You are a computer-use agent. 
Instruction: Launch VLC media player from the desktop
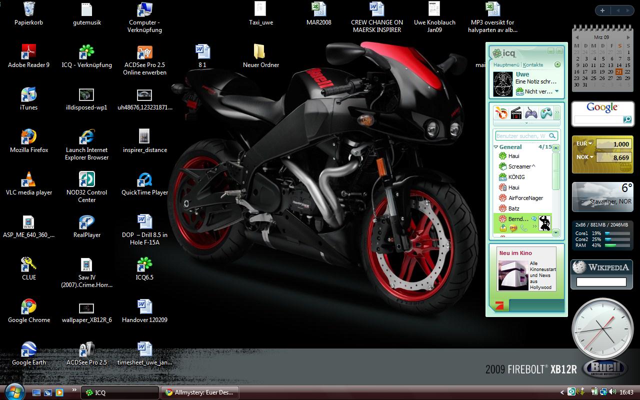coord(29,180)
